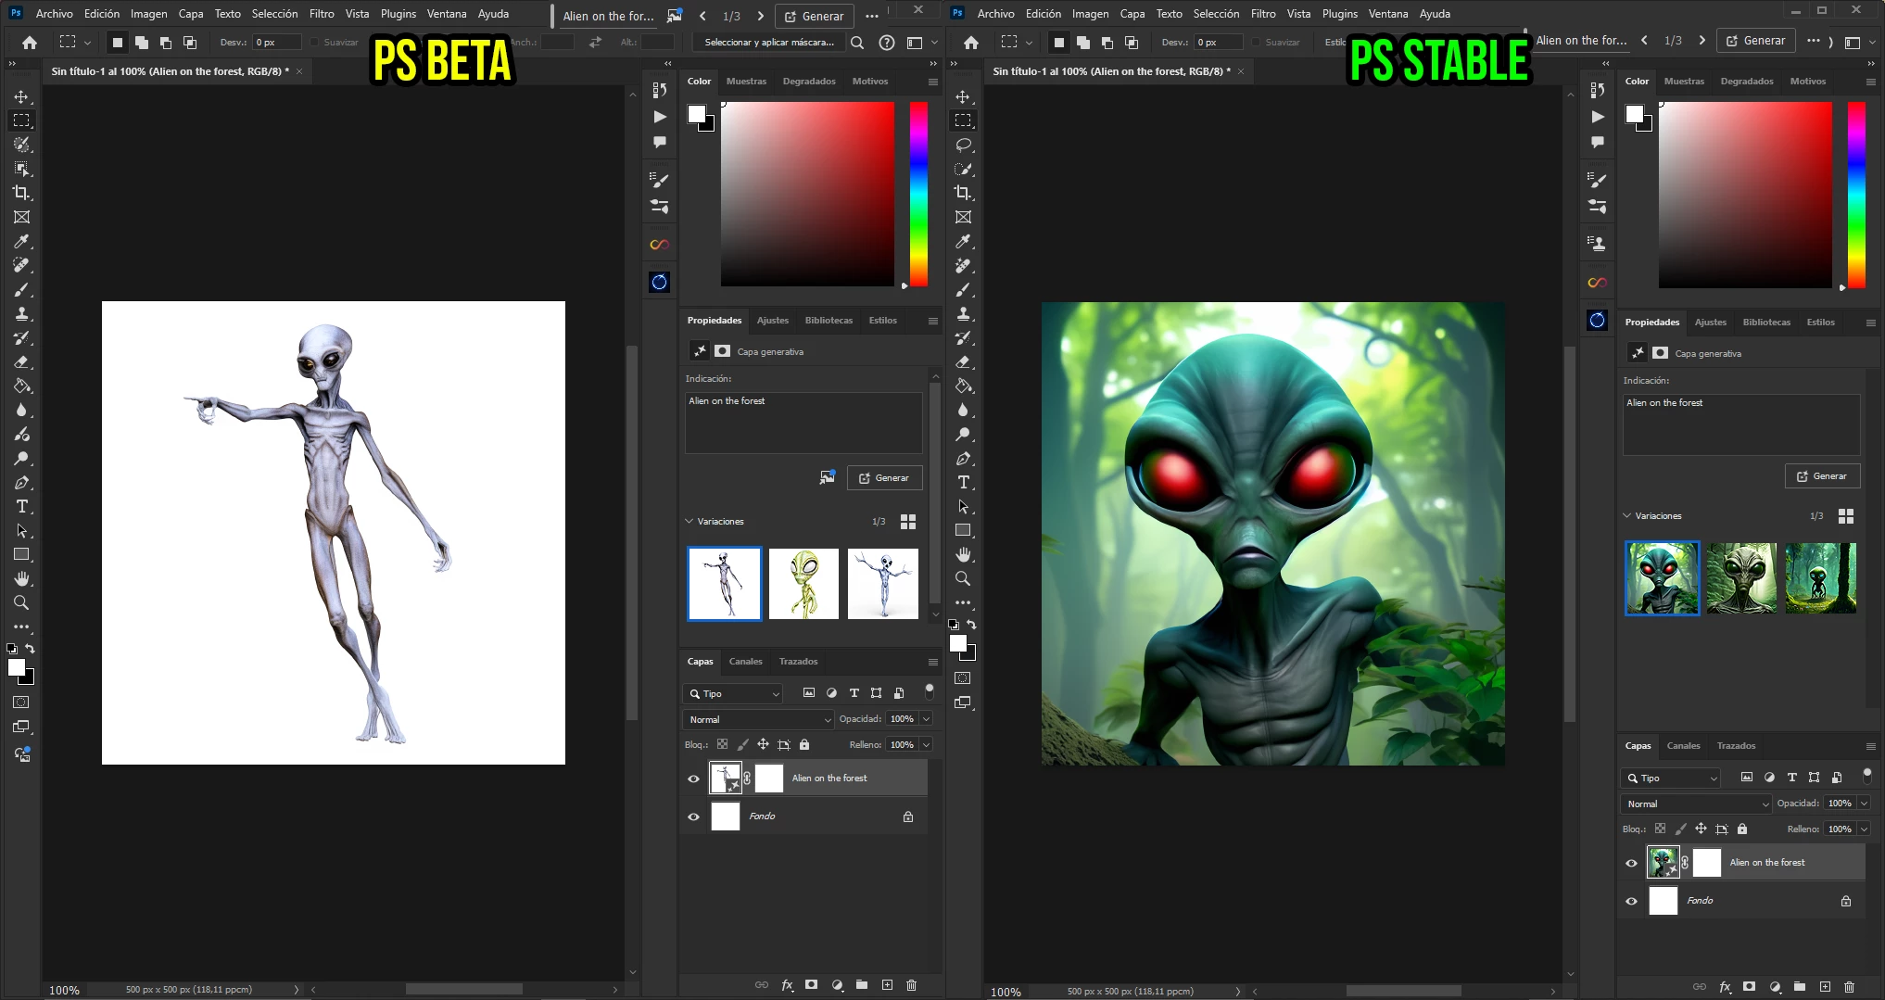Collapse the Variaciones section in PS Stable

click(x=1626, y=516)
